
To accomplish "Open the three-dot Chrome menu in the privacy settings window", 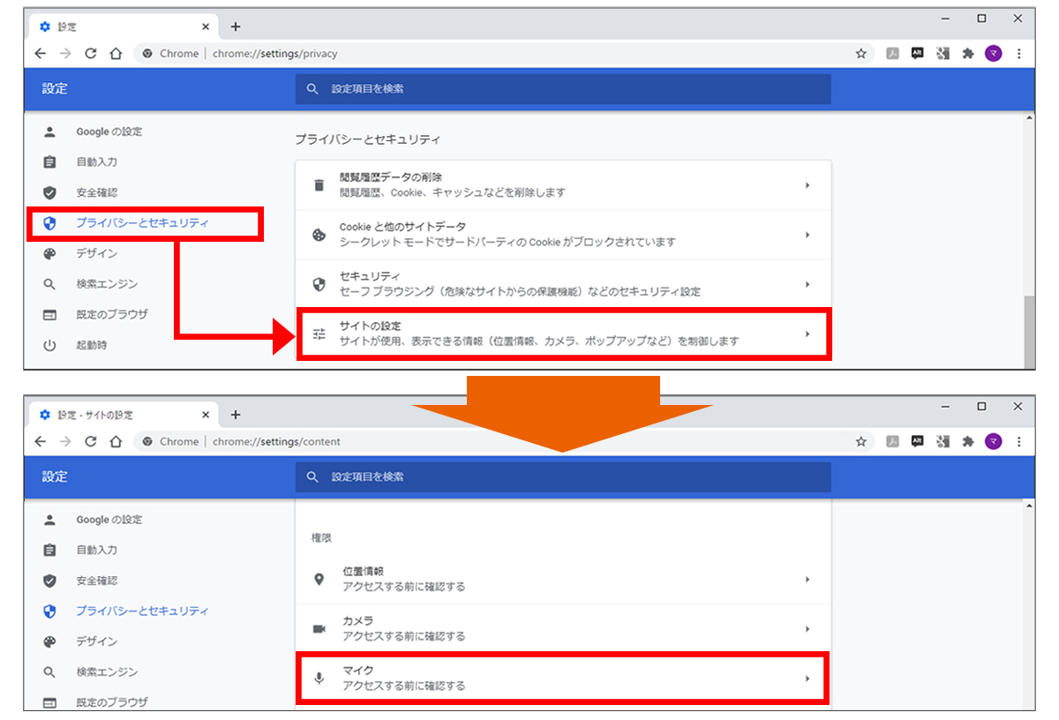I will point(1019,54).
